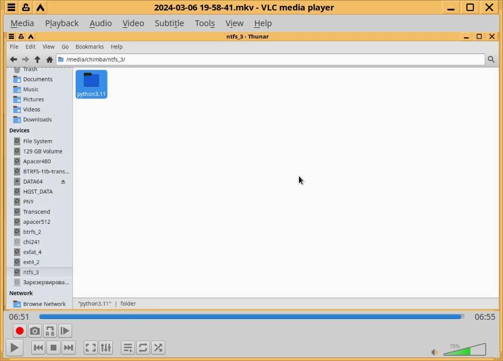This screenshot has height=361, width=503.
Task: Click the Thunar path bar /media/chimba/ntfs_3/
Action: [x=270, y=59]
